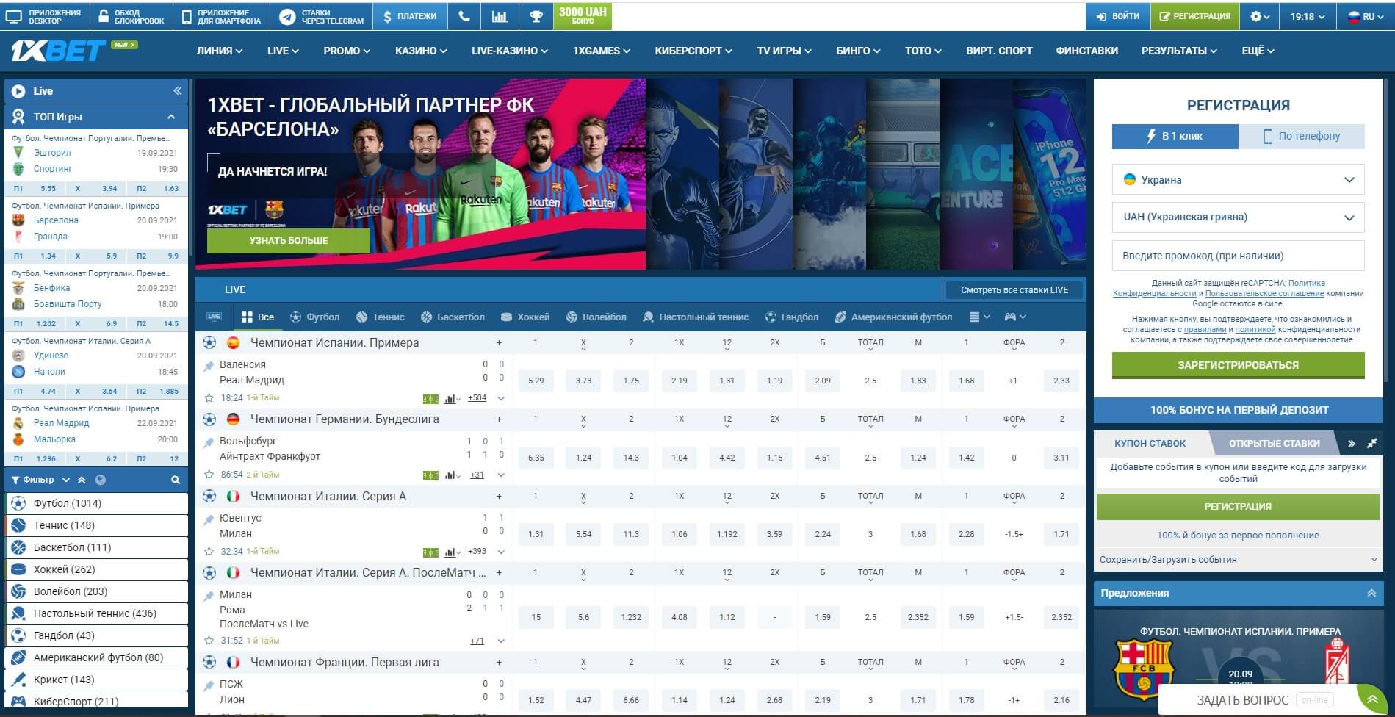Open the phone callback icon
This screenshot has width=1395, height=717.
click(464, 16)
